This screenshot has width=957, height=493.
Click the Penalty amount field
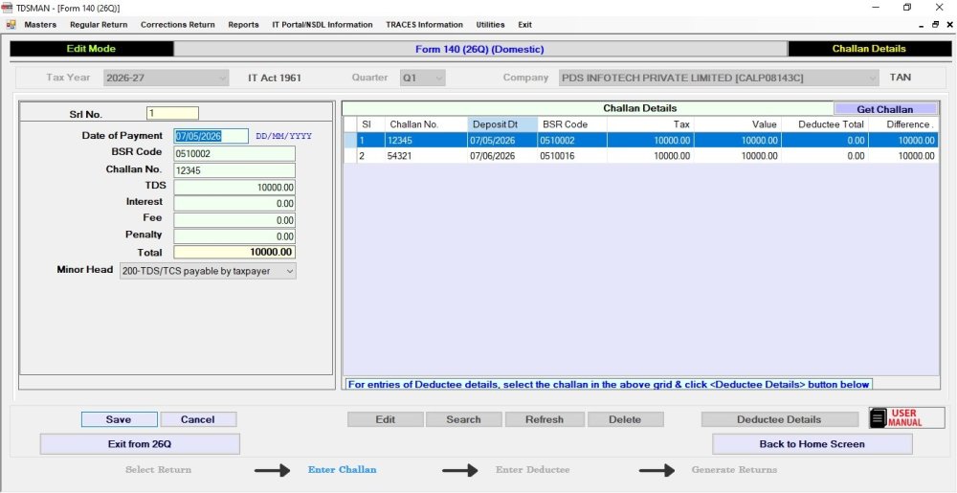click(x=234, y=236)
